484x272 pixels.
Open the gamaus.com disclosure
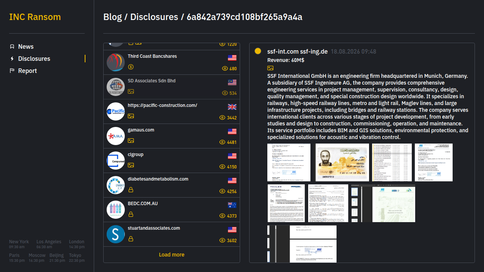tap(172, 136)
